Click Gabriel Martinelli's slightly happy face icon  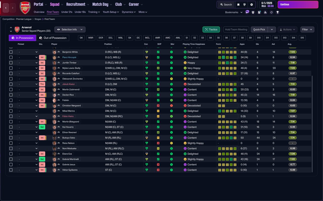[185, 159]
